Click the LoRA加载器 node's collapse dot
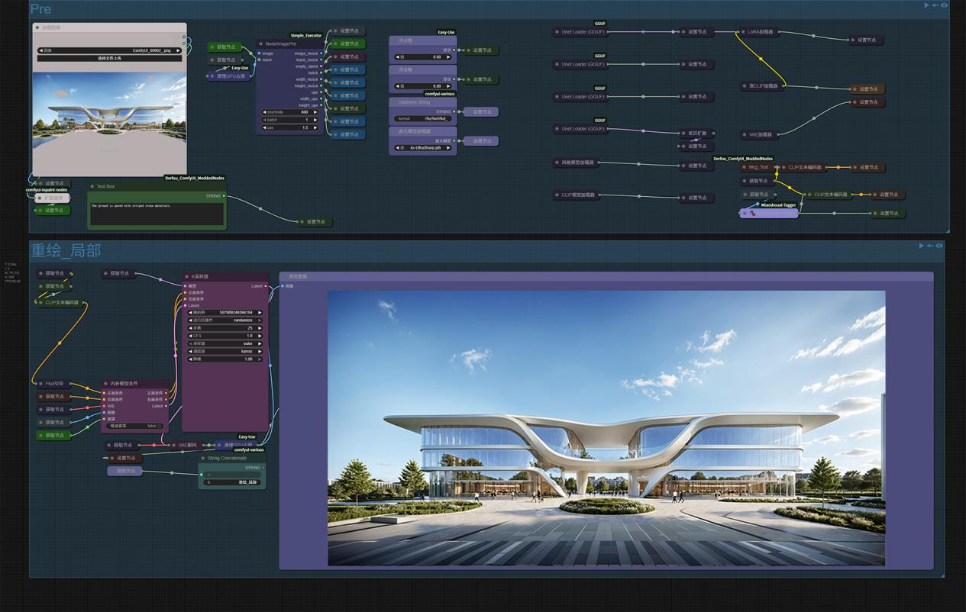 (743, 32)
